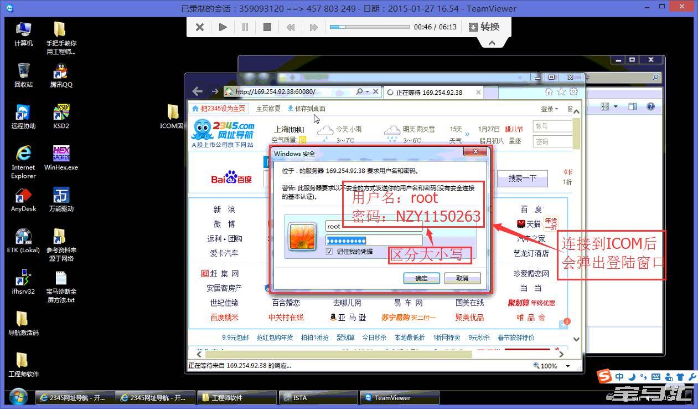The image size is (698, 409).
Task: Open 参考资料来源于网络 folder
Action: [x=61, y=245]
